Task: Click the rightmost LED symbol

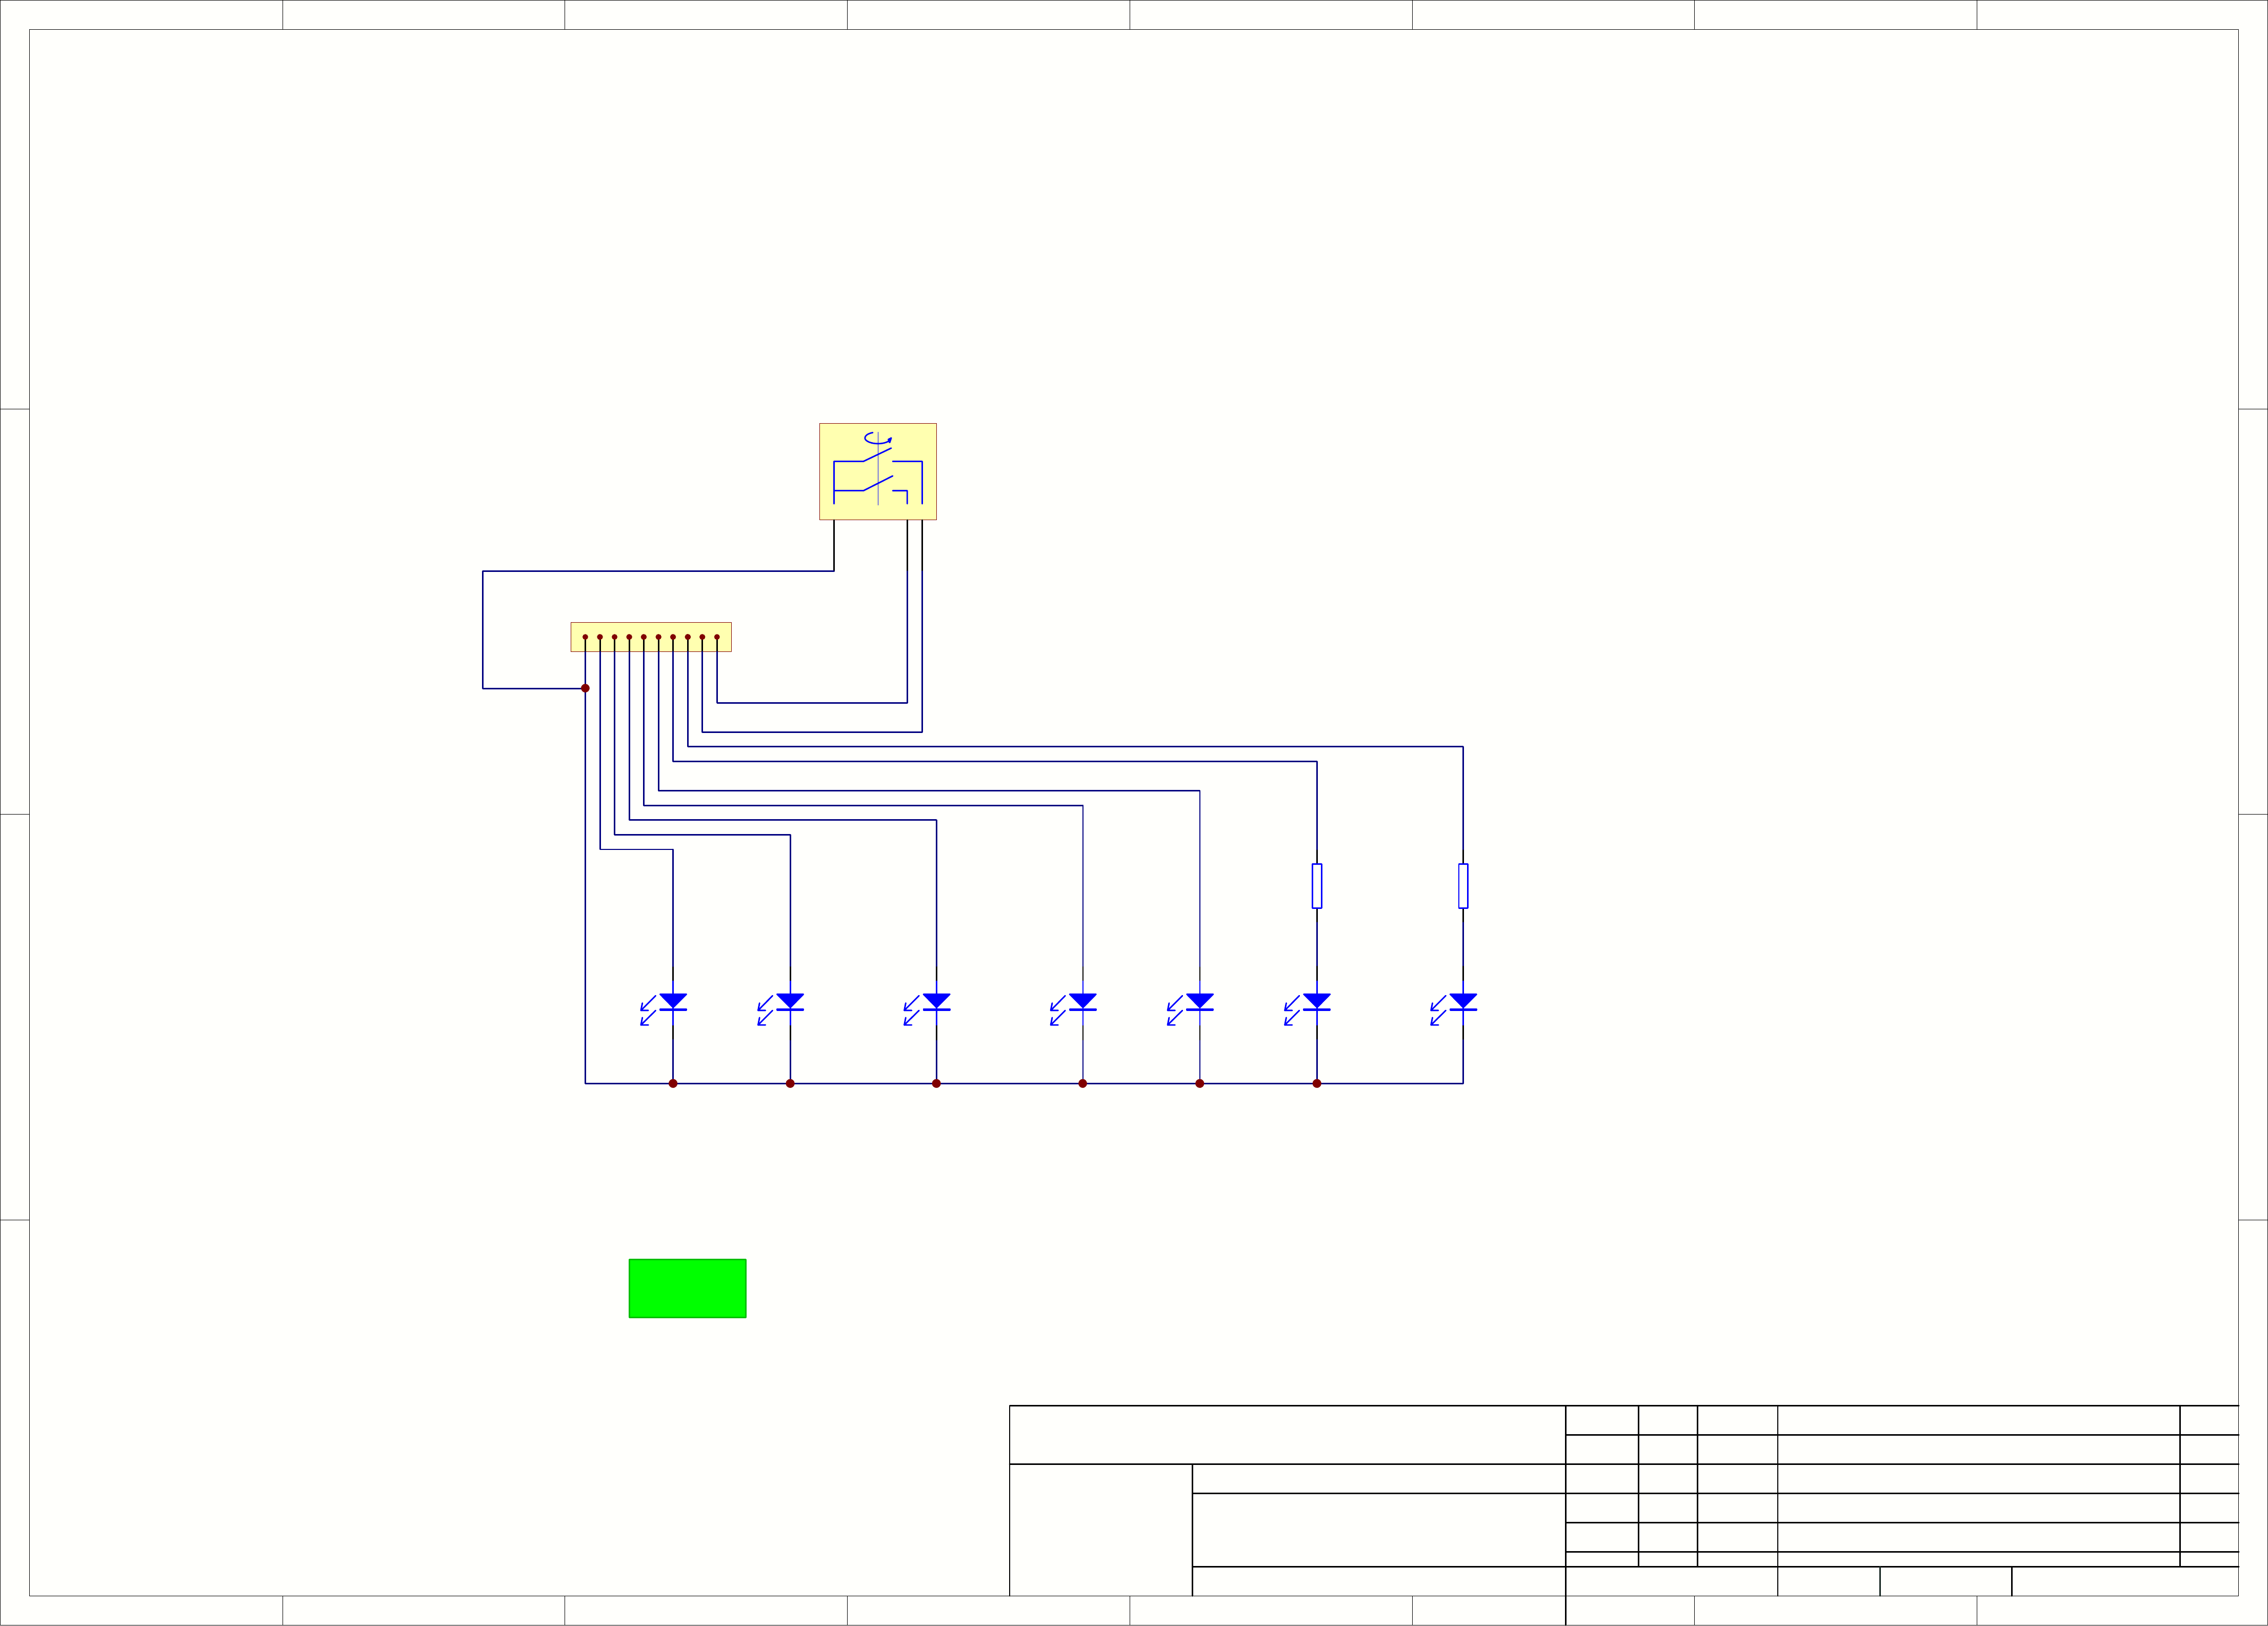Action: [x=1462, y=1002]
